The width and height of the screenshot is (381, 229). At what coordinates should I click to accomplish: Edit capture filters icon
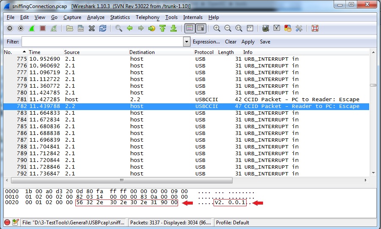click(266, 28)
